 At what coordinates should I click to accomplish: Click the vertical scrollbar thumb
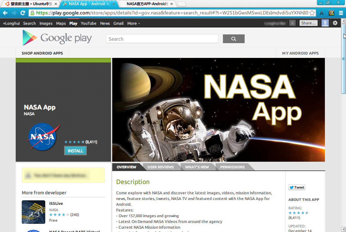[x=343, y=59]
